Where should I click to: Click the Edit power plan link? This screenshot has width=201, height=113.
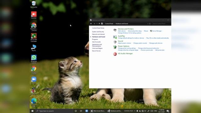point(160,50)
